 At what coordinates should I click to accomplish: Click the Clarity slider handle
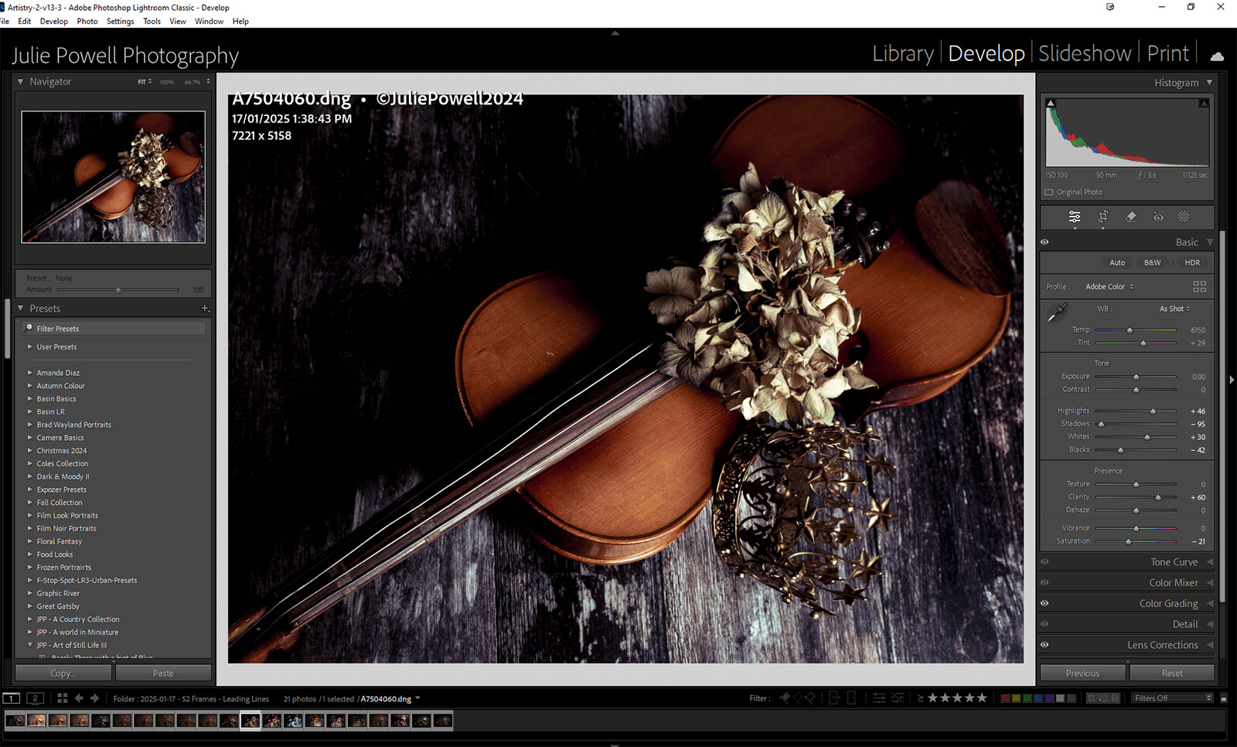(x=1158, y=498)
